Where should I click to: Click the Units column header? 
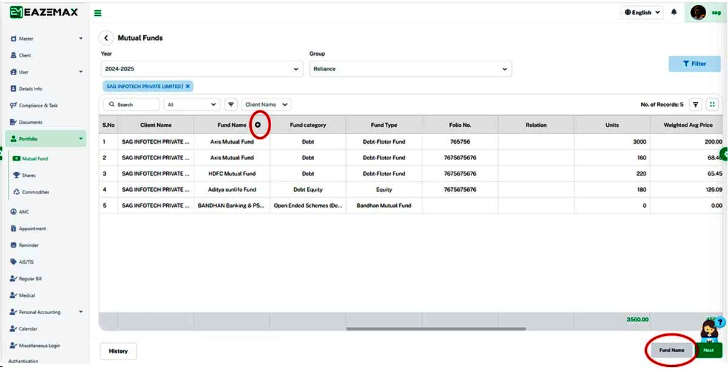pyautogui.click(x=612, y=125)
